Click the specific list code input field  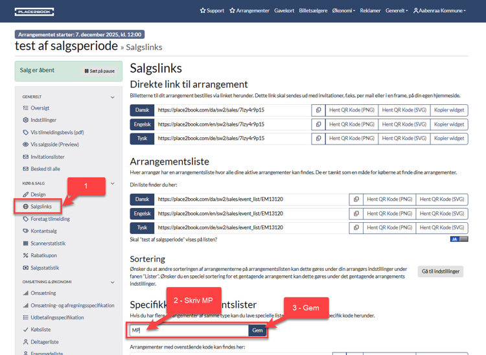[188, 330]
